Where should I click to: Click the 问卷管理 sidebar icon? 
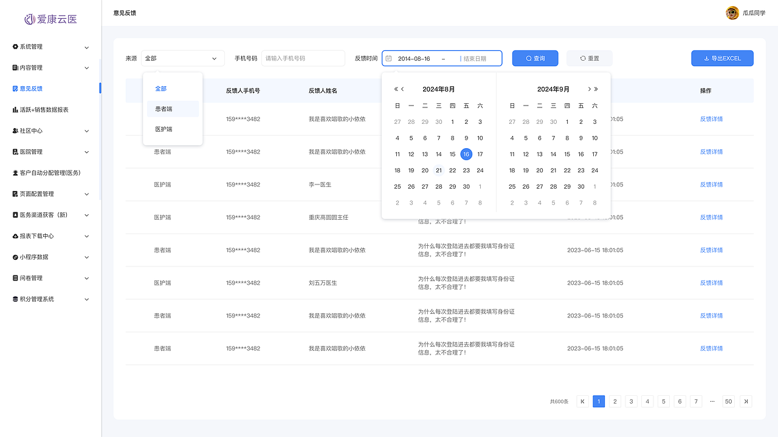(x=15, y=278)
